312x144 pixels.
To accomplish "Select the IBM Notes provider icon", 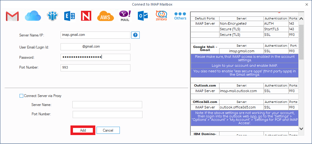I will [x=52, y=16].
